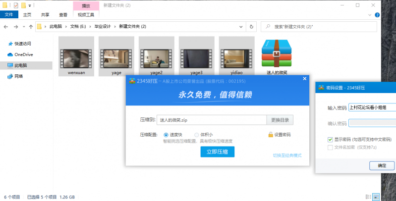Refresh the current folder view
The image size is (396, 201).
pyautogui.click(x=252, y=26)
